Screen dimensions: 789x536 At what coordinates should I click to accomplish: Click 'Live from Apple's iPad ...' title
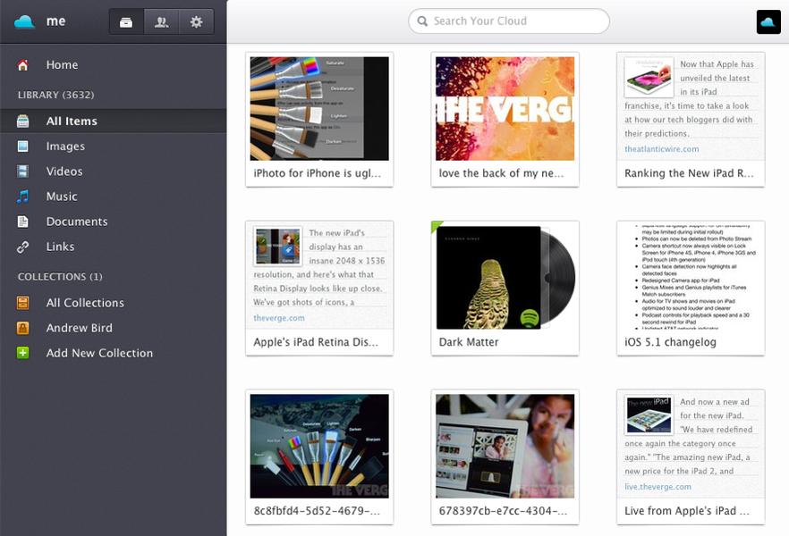coord(687,511)
